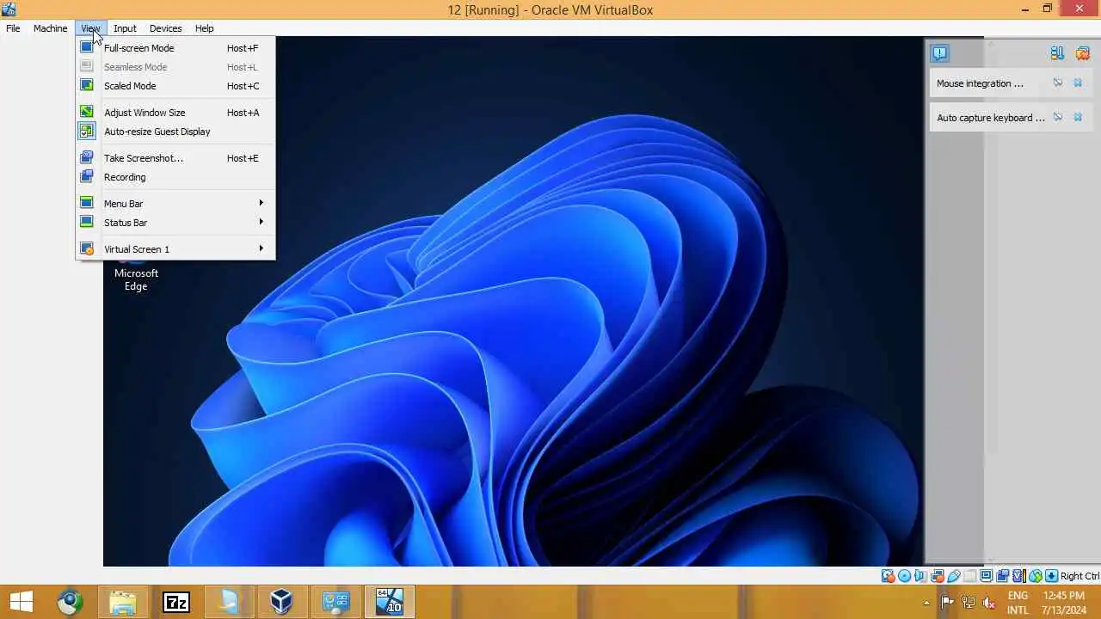Click the network tray icon
This screenshot has height=619, width=1101.
(969, 603)
